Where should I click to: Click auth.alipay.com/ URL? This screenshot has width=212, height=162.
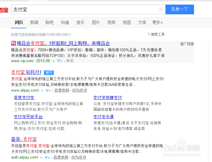[x=25, y=157]
